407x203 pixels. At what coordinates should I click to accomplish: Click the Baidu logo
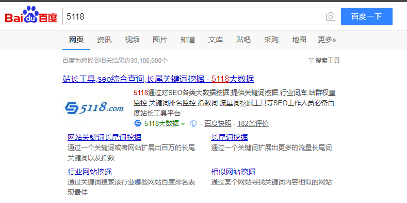(x=31, y=14)
